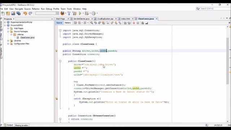Click the Open Project toolbar icon
This screenshot has width=231, height=130.
pyautogui.click(x=13, y=13)
